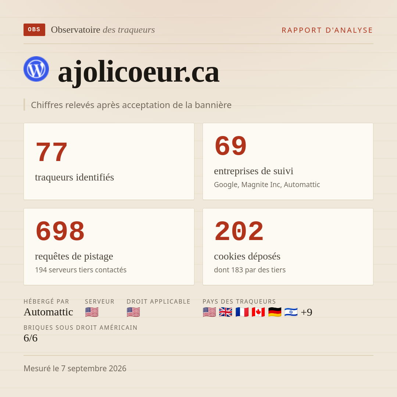The width and height of the screenshot is (397, 397).
Task: Click dont 183 par des tiers text
Action: [250, 270]
